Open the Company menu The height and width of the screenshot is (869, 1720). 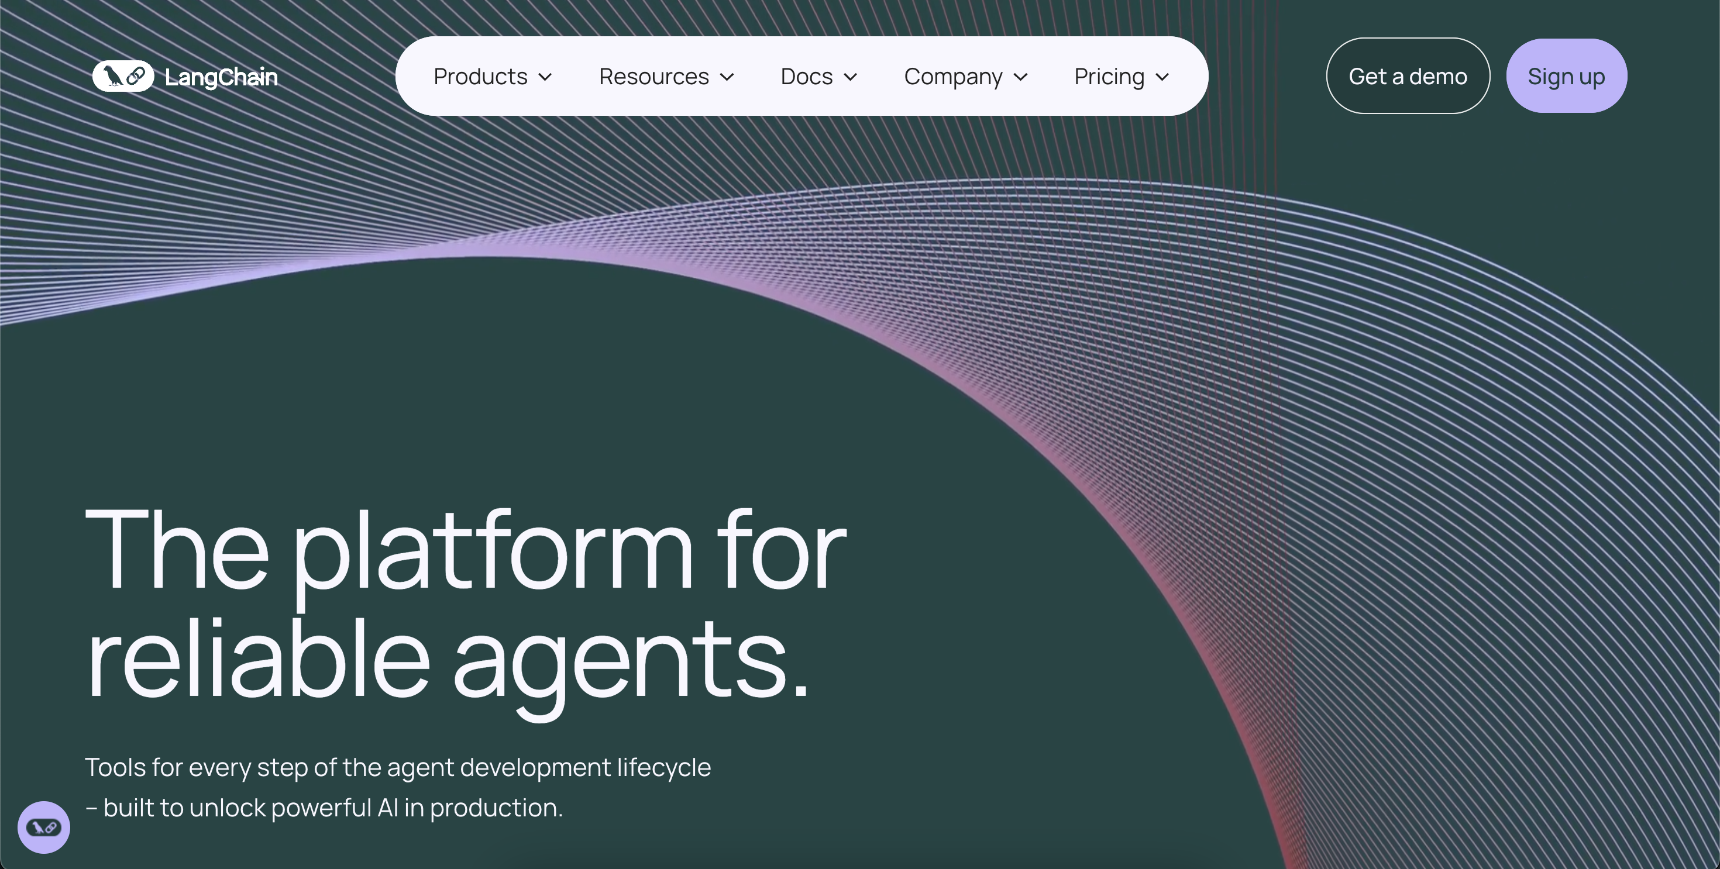click(965, 77)
